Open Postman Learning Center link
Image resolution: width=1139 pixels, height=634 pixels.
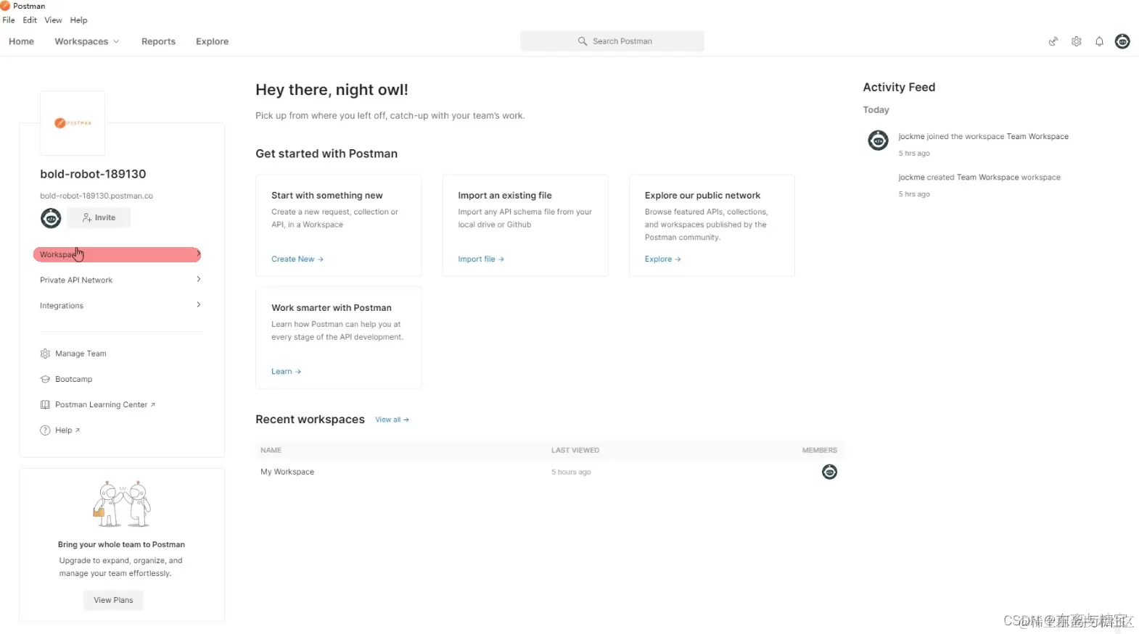pos(105,405)
